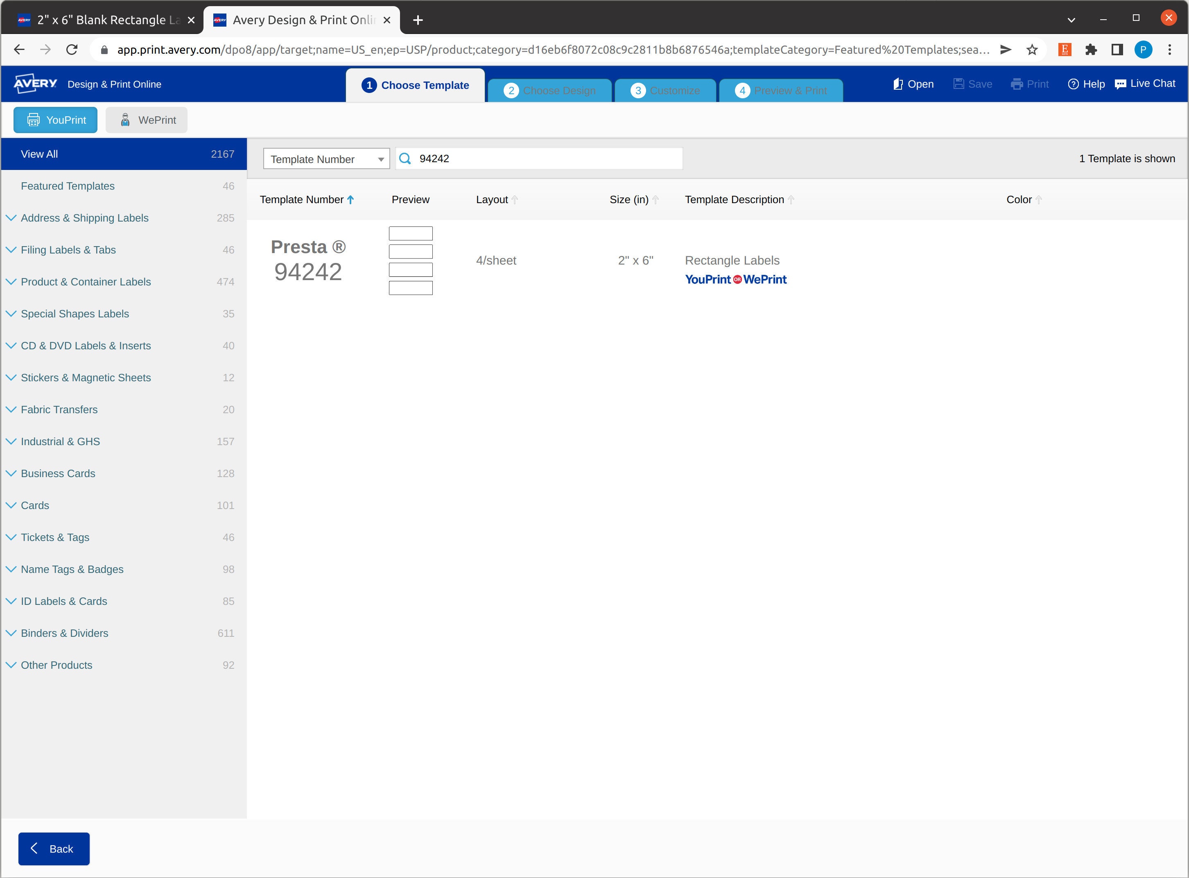Click the Save disk icon
The height and width of the screenshot is (878, 1189).
pyautogui.click(x=958, y=84)
